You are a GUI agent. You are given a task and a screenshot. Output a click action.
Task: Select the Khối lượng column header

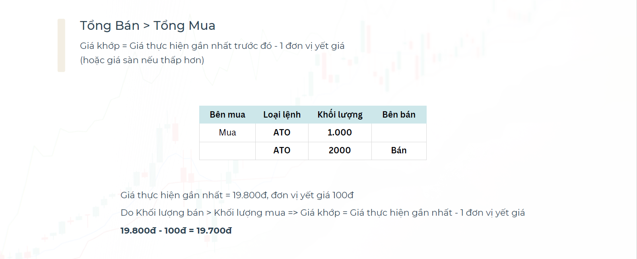(340, 115)
